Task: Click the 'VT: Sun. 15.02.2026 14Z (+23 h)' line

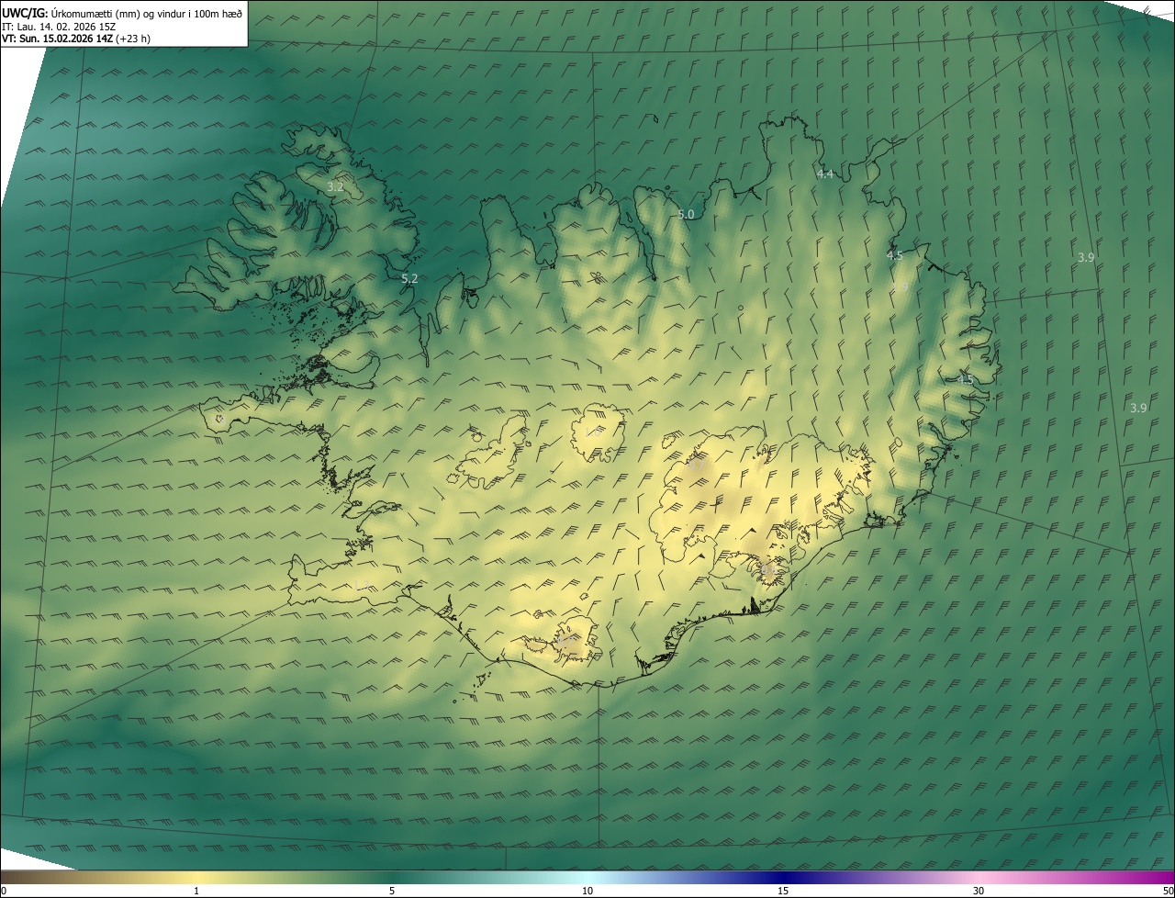Action: point(76,39)
